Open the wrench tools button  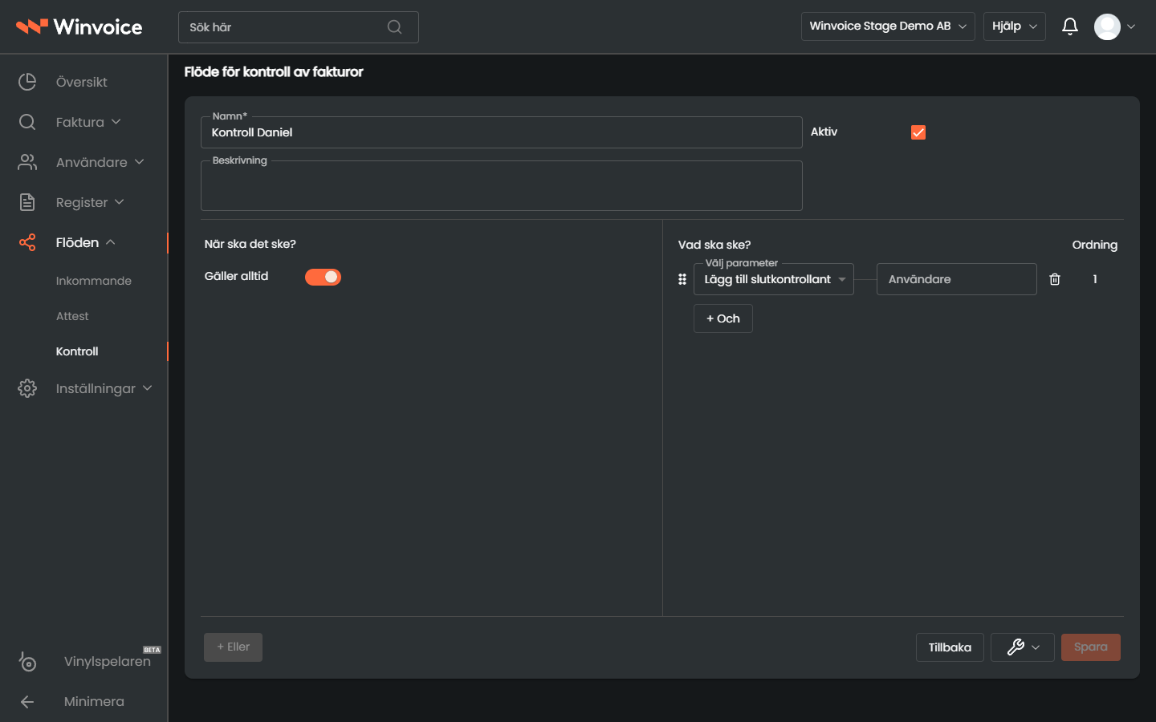pos(1023,647)
